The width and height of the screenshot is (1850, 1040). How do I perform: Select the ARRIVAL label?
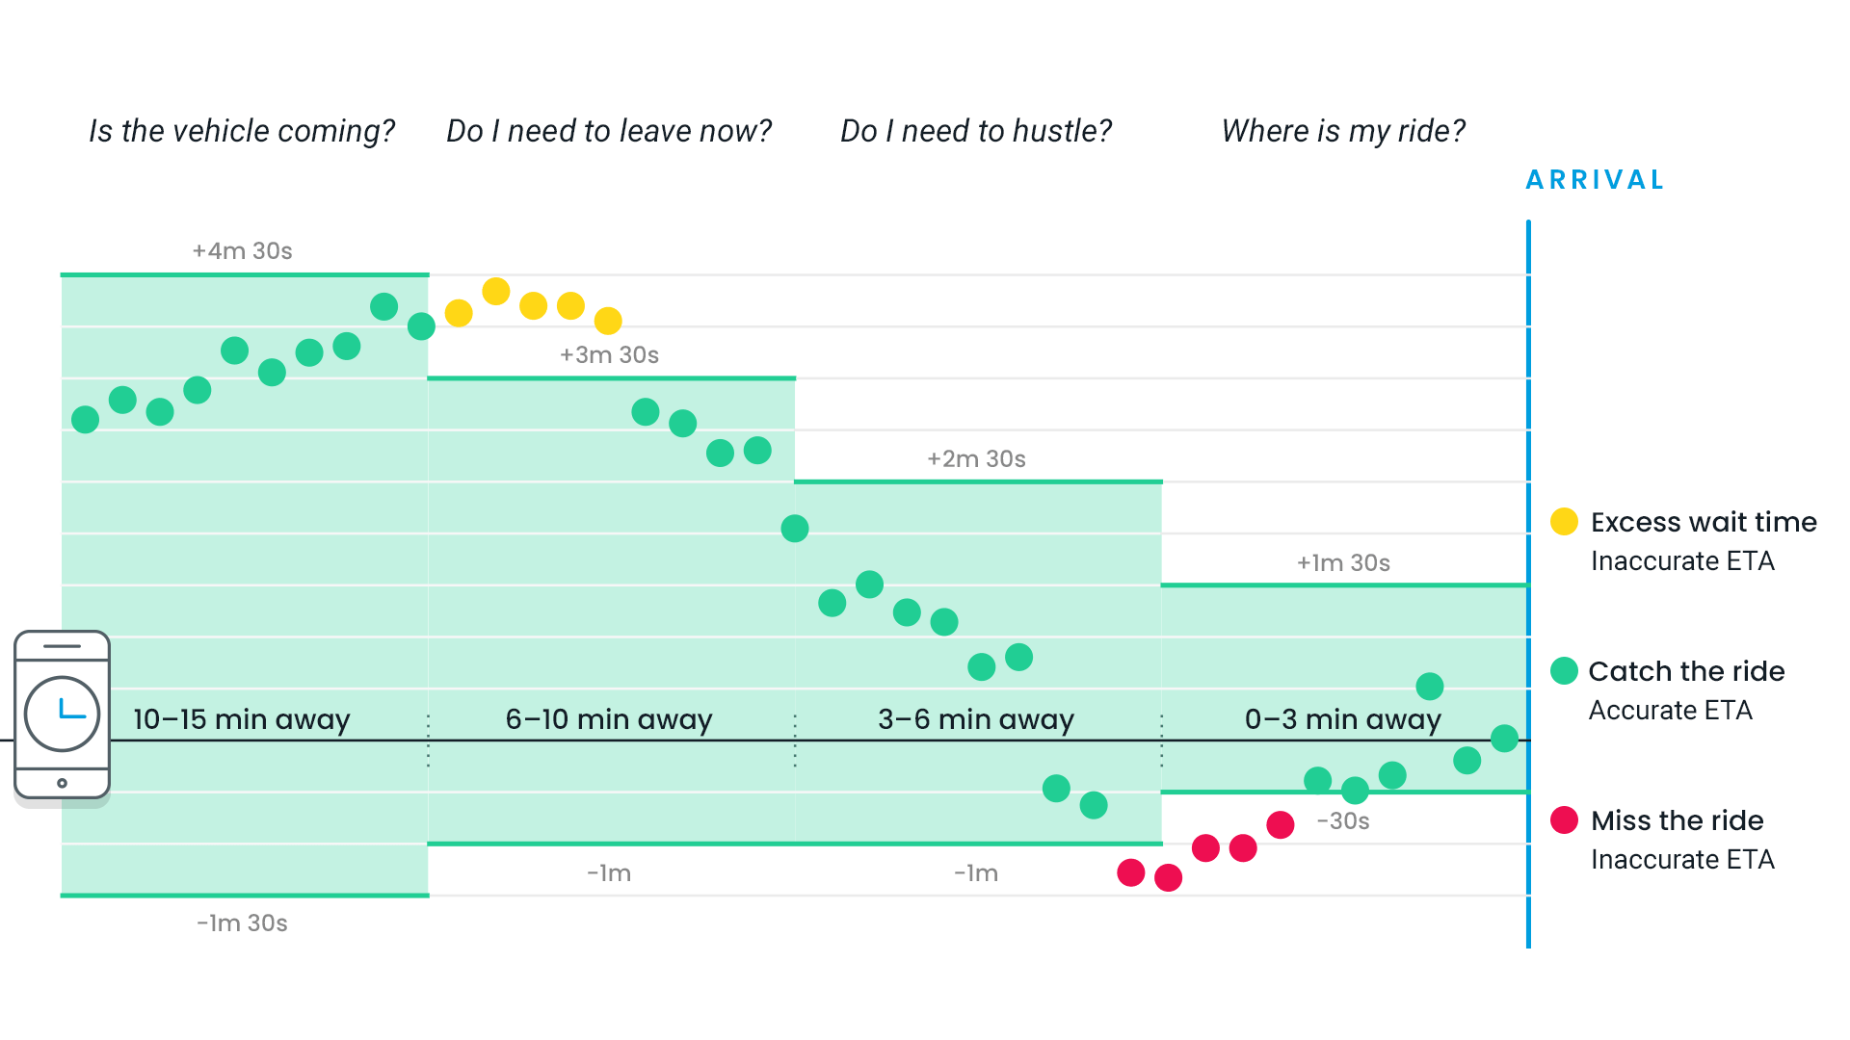[x=1596, y=180]
